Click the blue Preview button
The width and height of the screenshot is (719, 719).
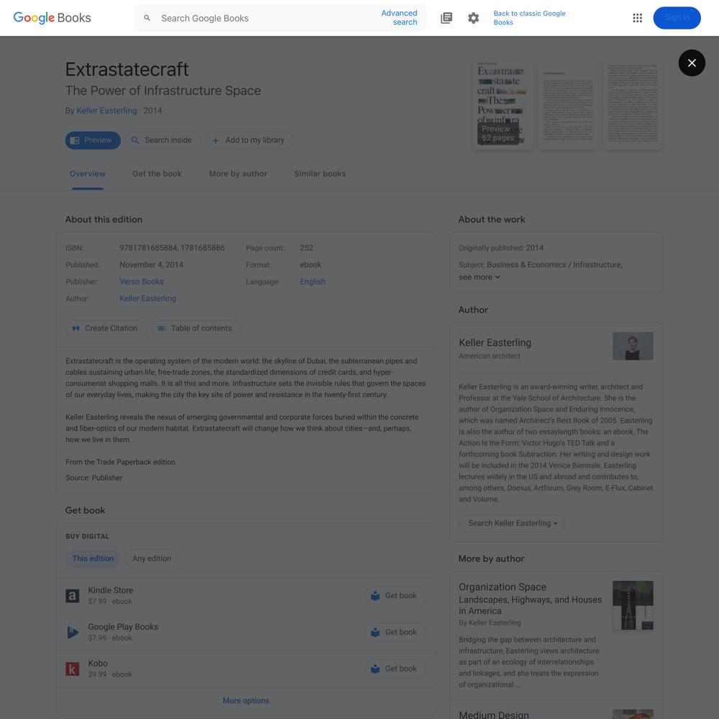coord(93,140)
